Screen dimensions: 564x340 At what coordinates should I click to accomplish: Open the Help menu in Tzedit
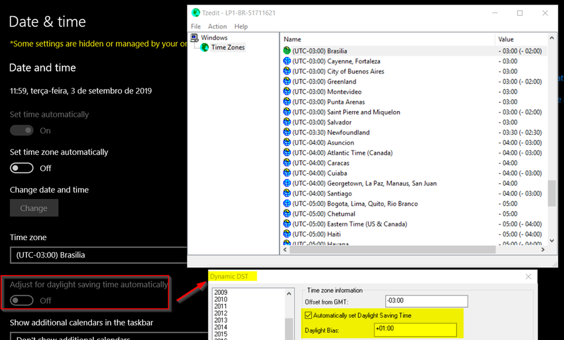point(241,27)
